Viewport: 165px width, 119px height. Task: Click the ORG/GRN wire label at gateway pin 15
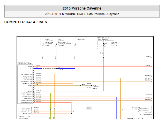pos(39,92)
